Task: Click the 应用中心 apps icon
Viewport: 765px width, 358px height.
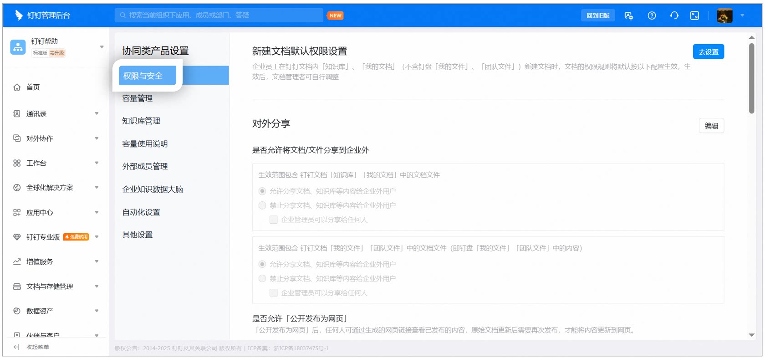Action: [x=17, y=212]
